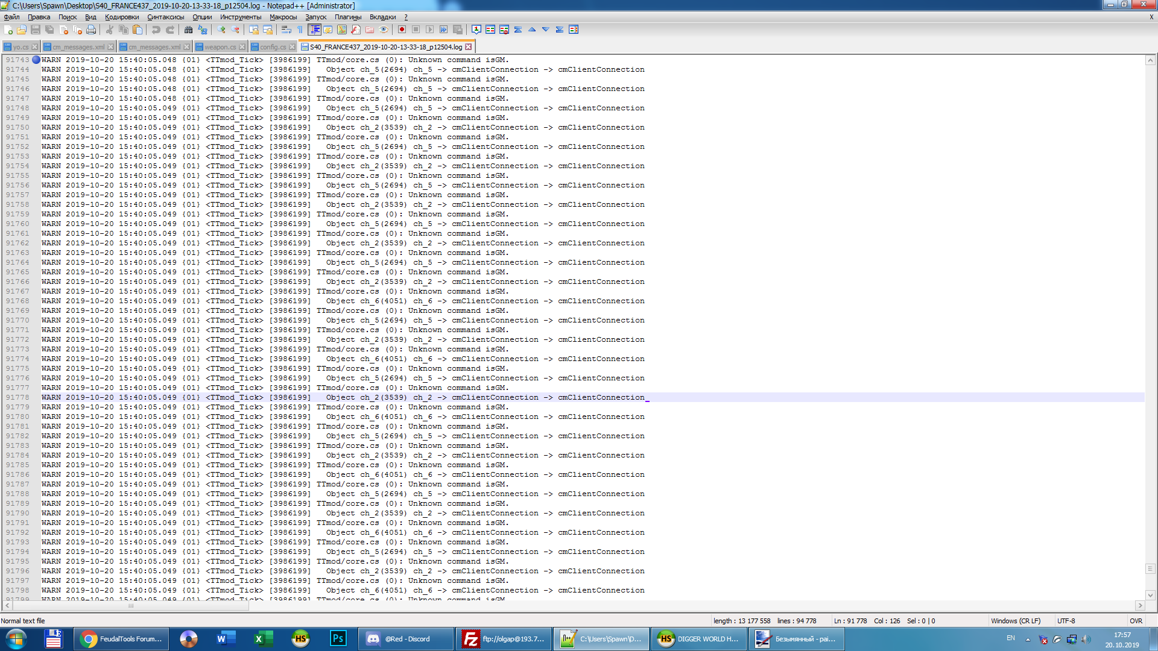
Task: Open the Кодировки menu
Action: point(122,17)
